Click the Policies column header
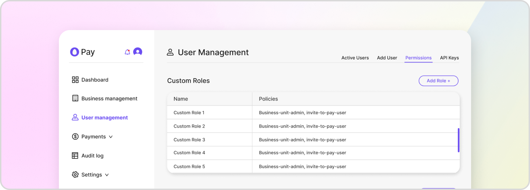 [268, 99]
